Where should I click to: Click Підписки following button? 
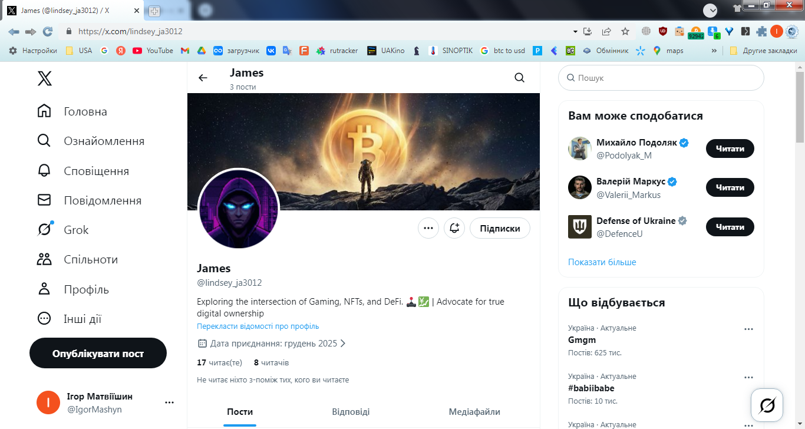point(500,228)
